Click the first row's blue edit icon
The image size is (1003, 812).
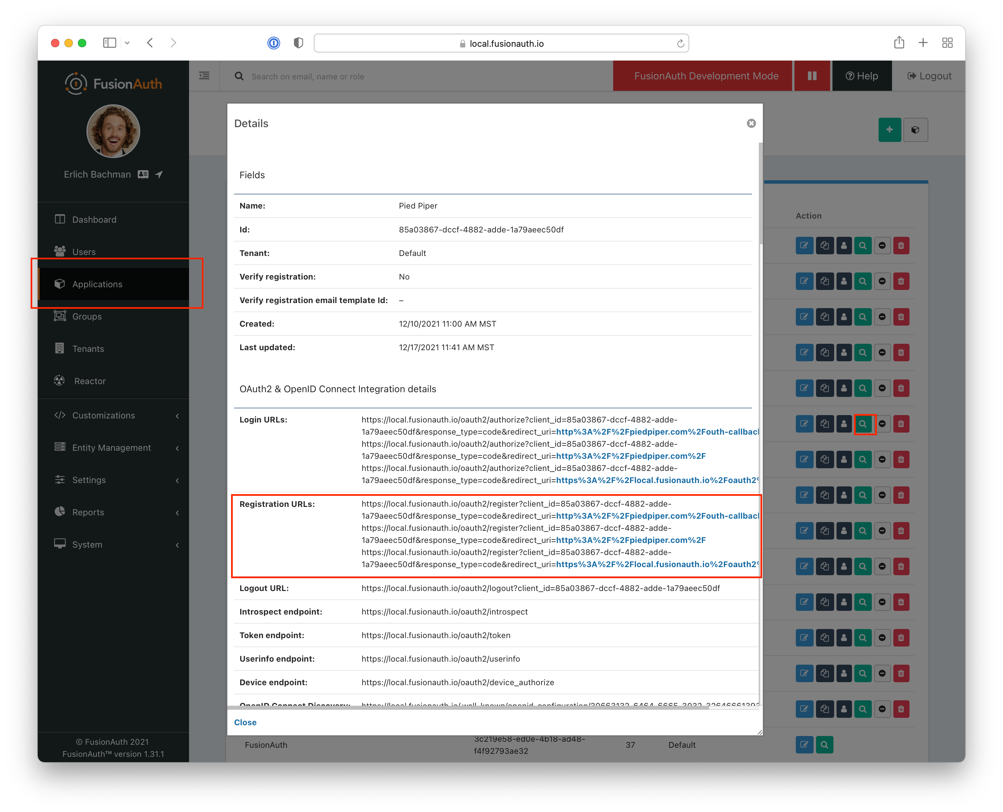pyautogui.click(x=804, y=246)
